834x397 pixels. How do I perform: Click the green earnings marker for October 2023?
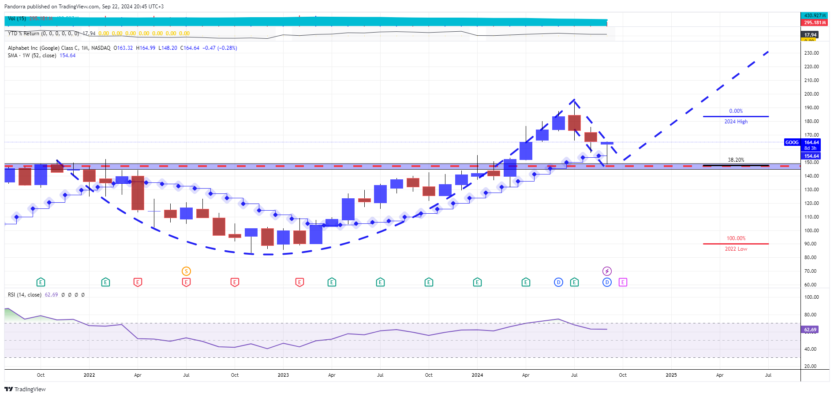click(x=429, y=282)
